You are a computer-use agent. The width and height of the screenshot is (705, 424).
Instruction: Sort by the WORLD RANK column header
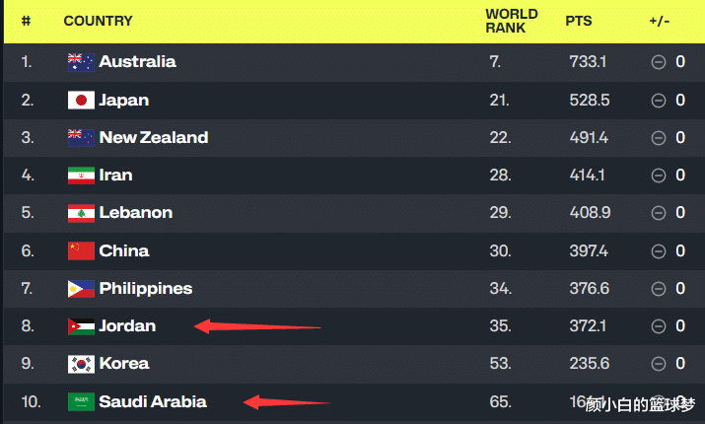pyautogui.click(x=511, y=21)
